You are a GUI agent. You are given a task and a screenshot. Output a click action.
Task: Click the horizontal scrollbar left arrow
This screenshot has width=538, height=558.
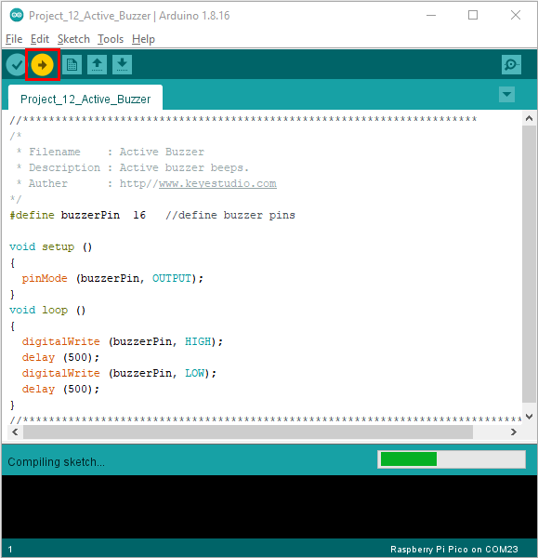point(15,432)
